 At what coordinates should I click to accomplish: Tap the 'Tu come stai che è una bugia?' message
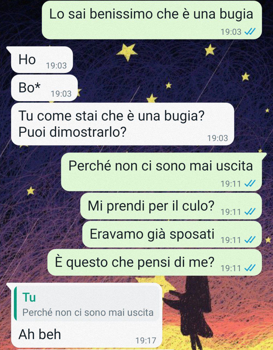point(122,124)
